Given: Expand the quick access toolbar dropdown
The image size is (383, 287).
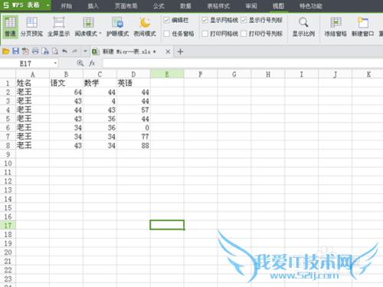Looking at the screenshot, I should [85, 51].
